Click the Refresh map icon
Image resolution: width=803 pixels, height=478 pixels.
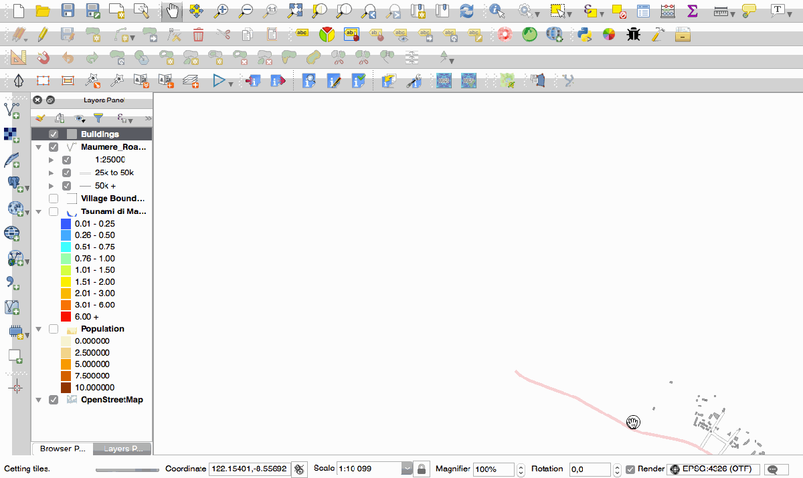(x=466, y=11)
